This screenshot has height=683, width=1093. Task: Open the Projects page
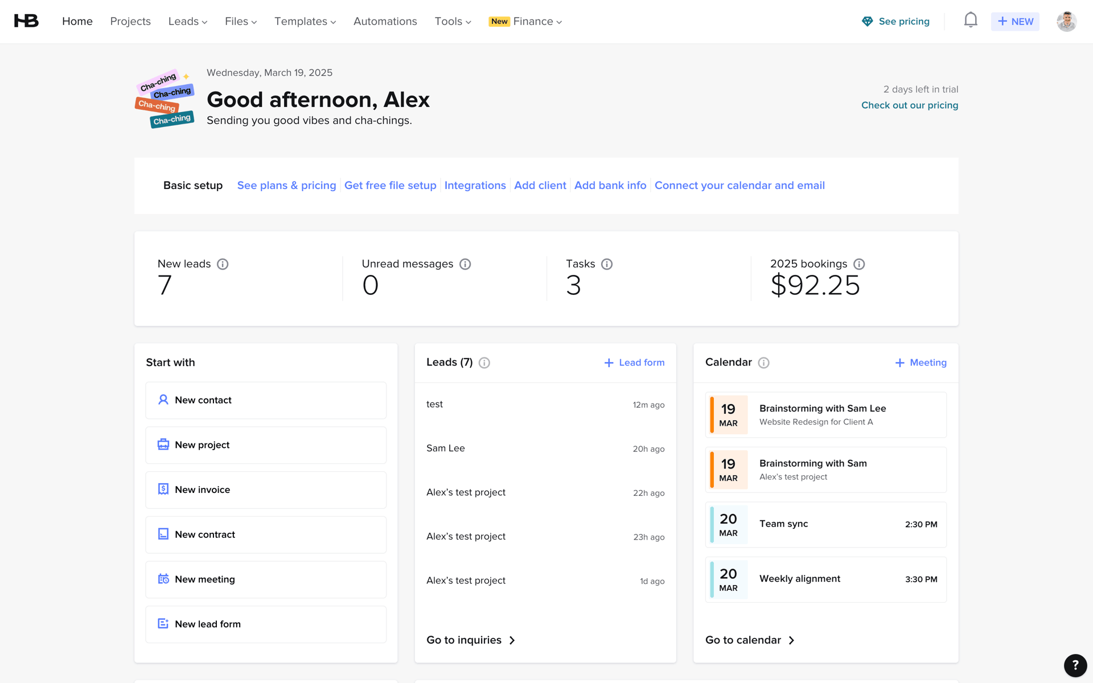click(x=130, y=21)
